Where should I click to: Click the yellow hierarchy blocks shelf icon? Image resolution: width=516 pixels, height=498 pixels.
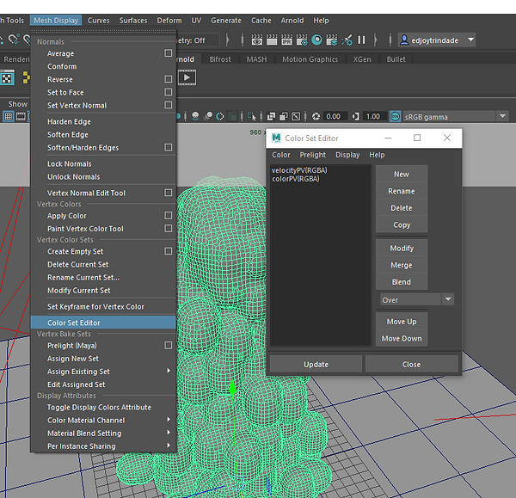coord(26,77)
